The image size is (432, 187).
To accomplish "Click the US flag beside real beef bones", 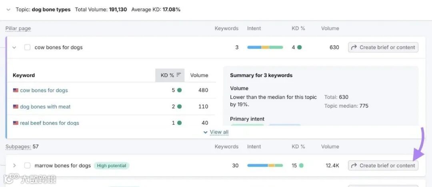I will tap(16, 123).
